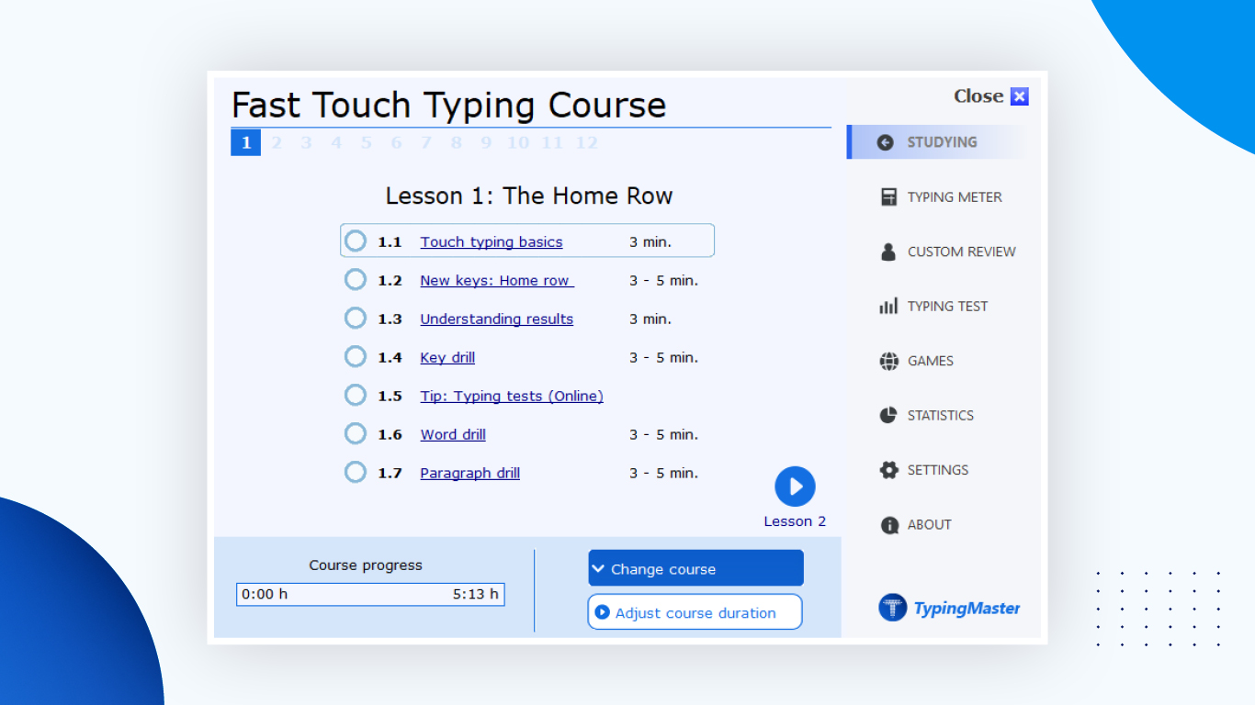Select the circle for exercise 1.5
This screenshot has width=1255, height=705.
pyautogui.click(x=356, y=396)
